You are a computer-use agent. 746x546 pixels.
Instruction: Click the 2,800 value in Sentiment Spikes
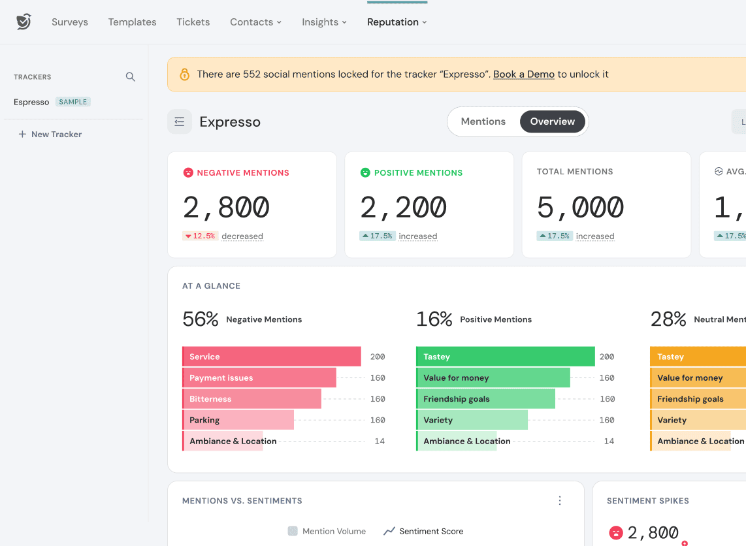click(653, 533)
